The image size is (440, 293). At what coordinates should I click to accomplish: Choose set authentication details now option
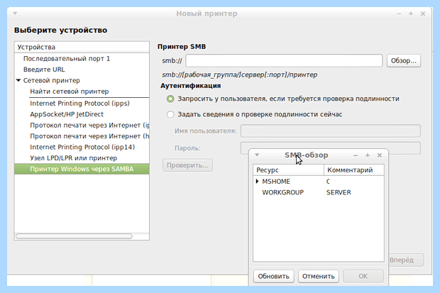pyautogui.click(x=170, y=114)
